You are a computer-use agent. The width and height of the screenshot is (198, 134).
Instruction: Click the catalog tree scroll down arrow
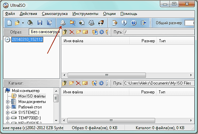pyautogui.click(x=56, y=120)
